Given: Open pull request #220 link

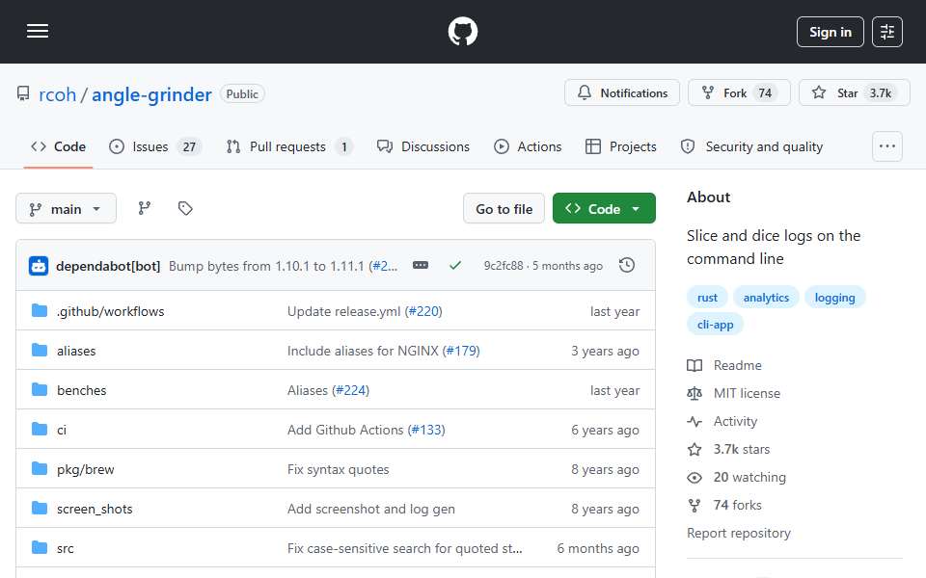Looking at the screenshot, I should pyautogui.click(x=425, y=311).
